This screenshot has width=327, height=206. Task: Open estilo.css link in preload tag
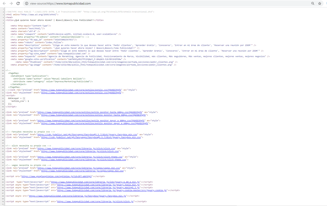[81, 90]
